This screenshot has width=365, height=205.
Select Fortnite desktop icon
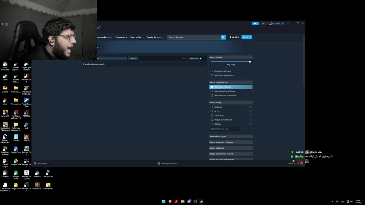click(16, 138)
